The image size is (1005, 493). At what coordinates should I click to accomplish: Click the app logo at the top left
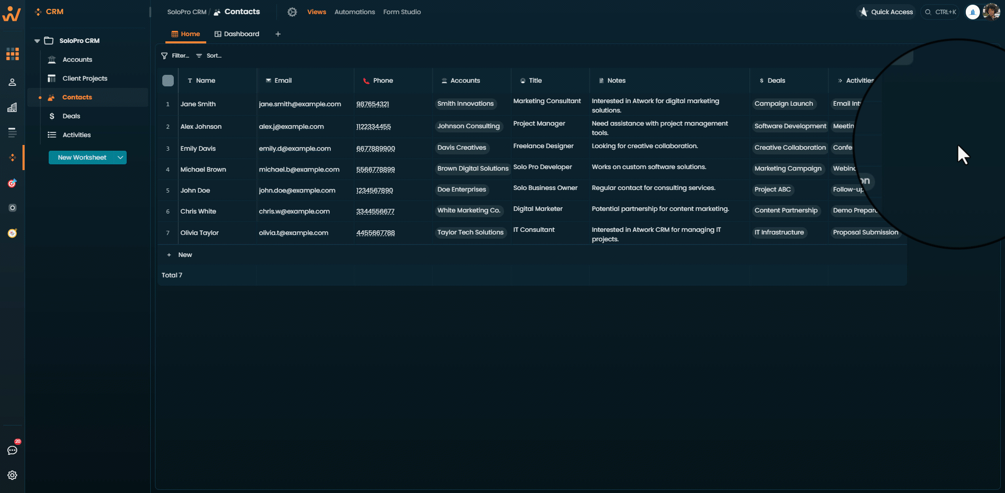point(12,14)
